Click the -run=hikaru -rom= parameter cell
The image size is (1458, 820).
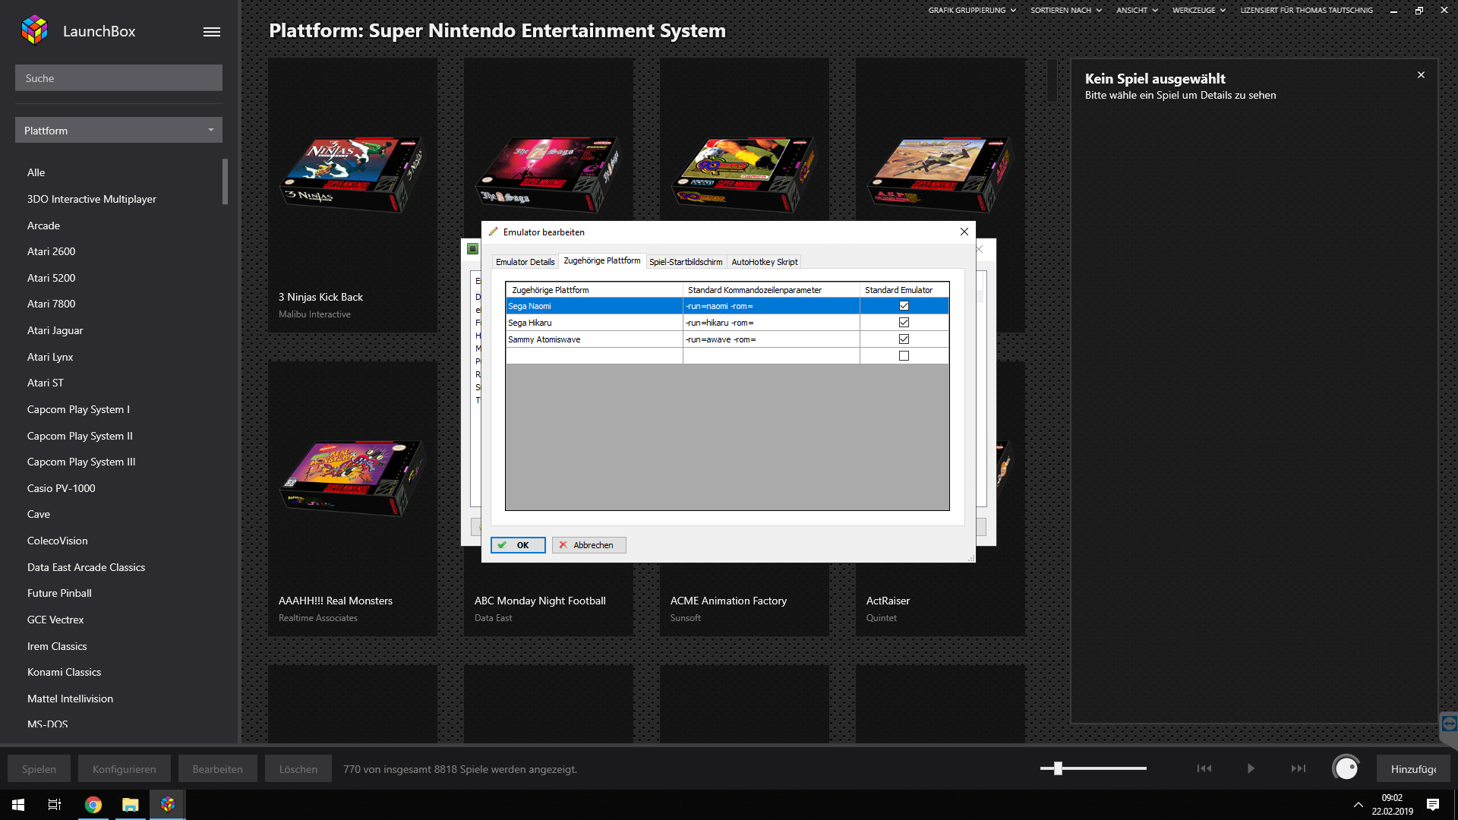(x=771, y=323)
